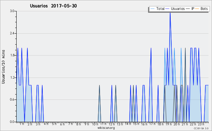The image size is (212, 131).
Task: Click the x-axis label '18 h'
Action: click(x=160, y=124)
